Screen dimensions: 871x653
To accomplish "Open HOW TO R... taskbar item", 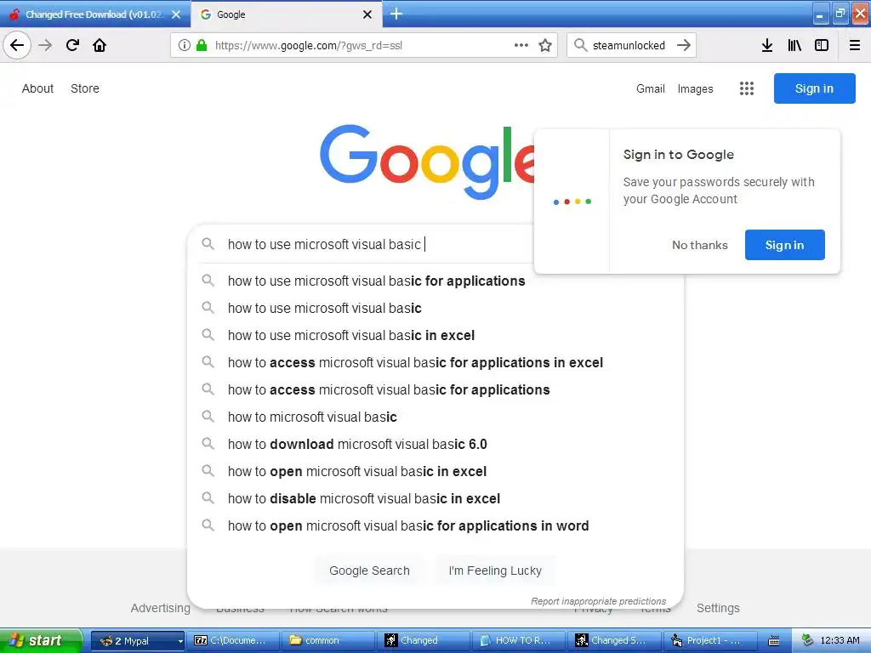I will (x=519, y=640).
